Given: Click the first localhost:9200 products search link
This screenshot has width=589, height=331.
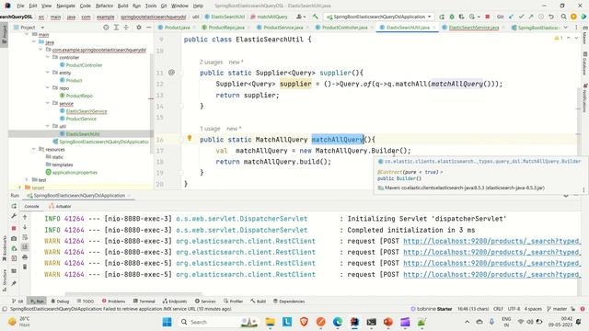Looking at the screenshot, I should click(x=491, y=241).
